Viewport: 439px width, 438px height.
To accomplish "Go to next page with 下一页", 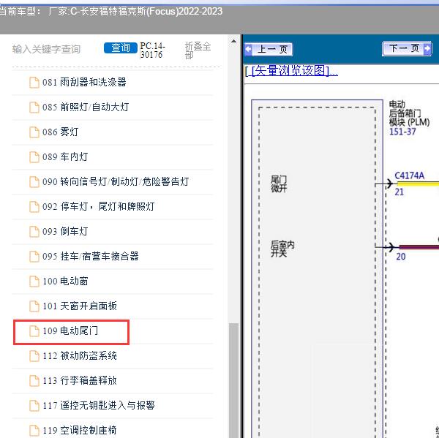I will [407, 49].
